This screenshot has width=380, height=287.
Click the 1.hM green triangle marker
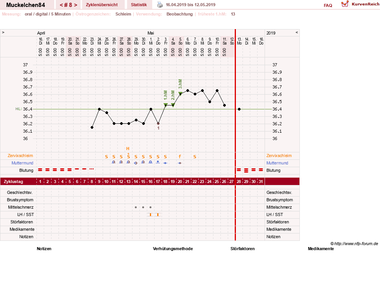[165, 105]
